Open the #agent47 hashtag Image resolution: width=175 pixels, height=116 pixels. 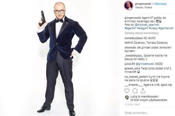point(130,28)
